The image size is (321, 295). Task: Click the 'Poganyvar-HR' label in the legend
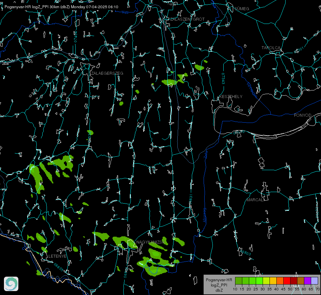(x=219, y=280)
